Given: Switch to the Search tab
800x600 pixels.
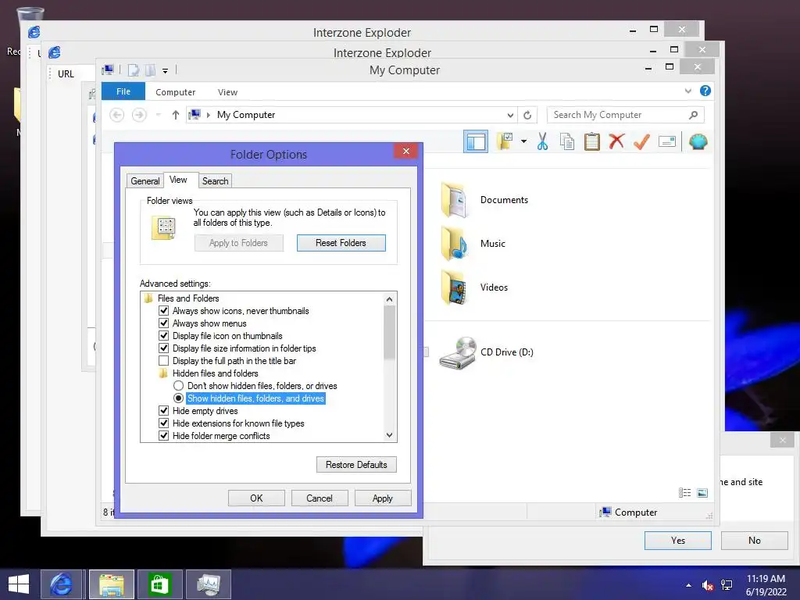Looking at the screenshot, I should coord(216,181).
